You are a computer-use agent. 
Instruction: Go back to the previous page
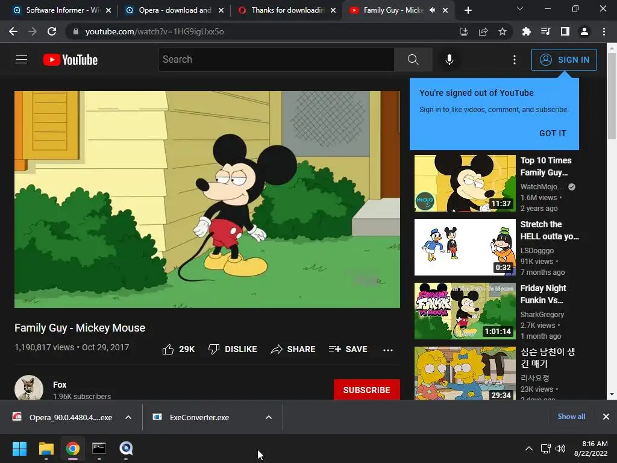[13, 31]
